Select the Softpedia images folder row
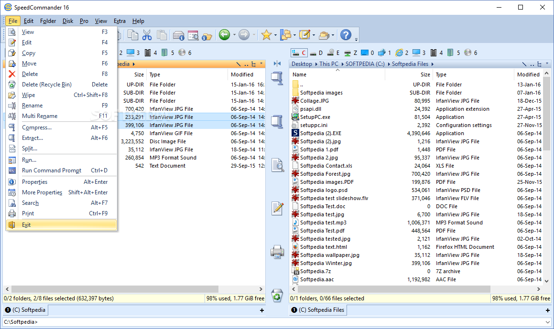This screenshot has height=329, width=554. point(416,93)
